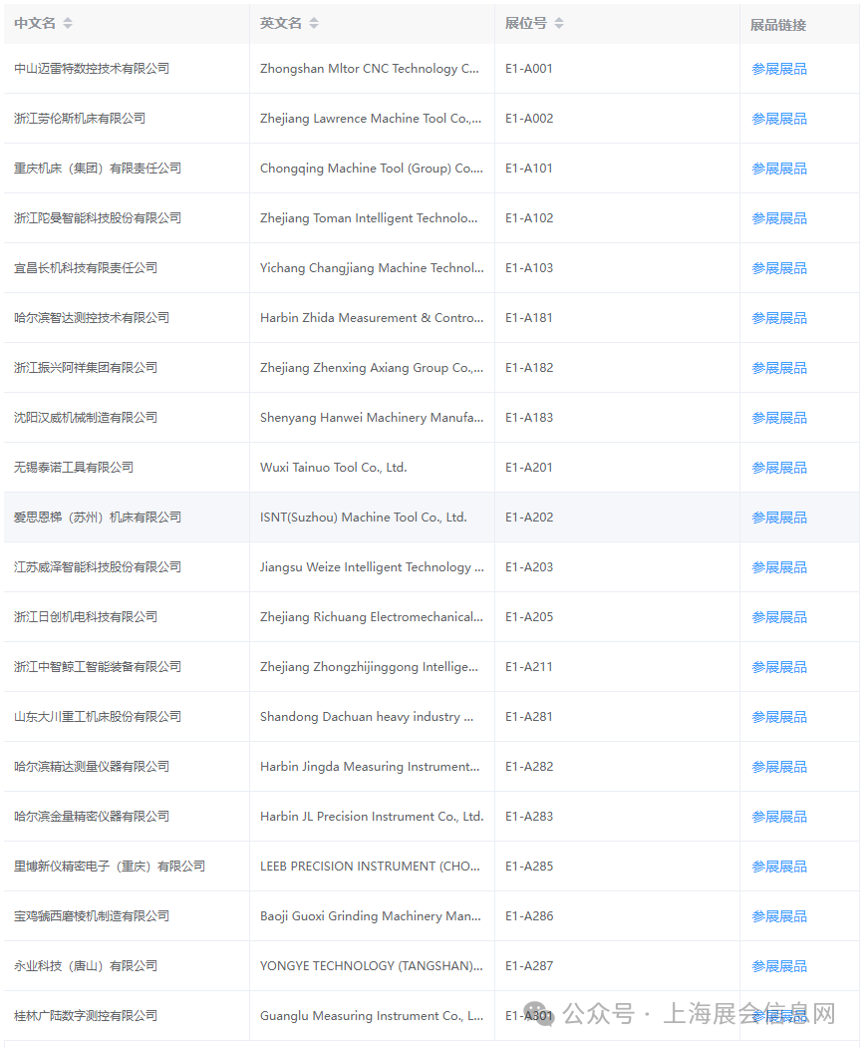Click booth number E1-A001
The height and width of the screenshot is (1048, 863).
[x=529, y=68]
